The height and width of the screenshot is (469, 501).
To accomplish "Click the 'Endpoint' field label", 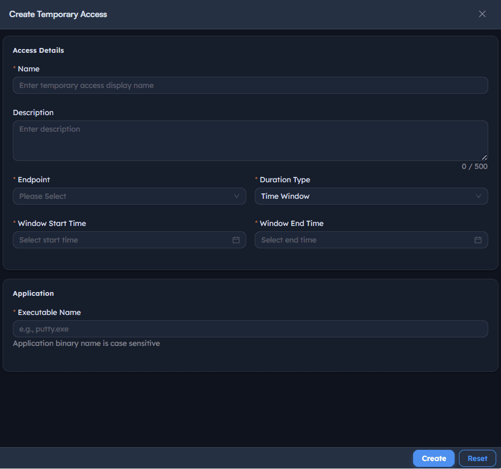I will point(34,180).
